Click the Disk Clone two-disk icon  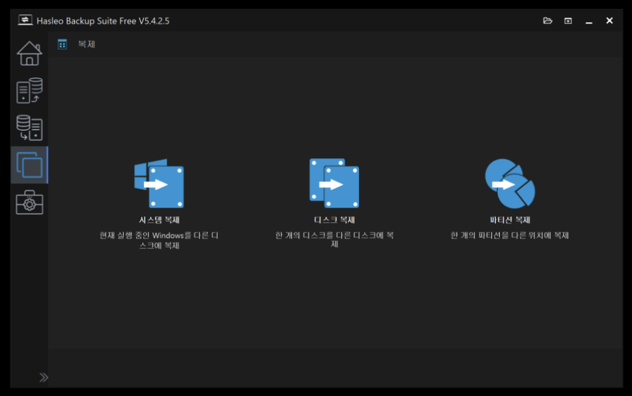[334, 184]
